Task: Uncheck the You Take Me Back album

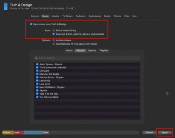Action: click(37, 97)
